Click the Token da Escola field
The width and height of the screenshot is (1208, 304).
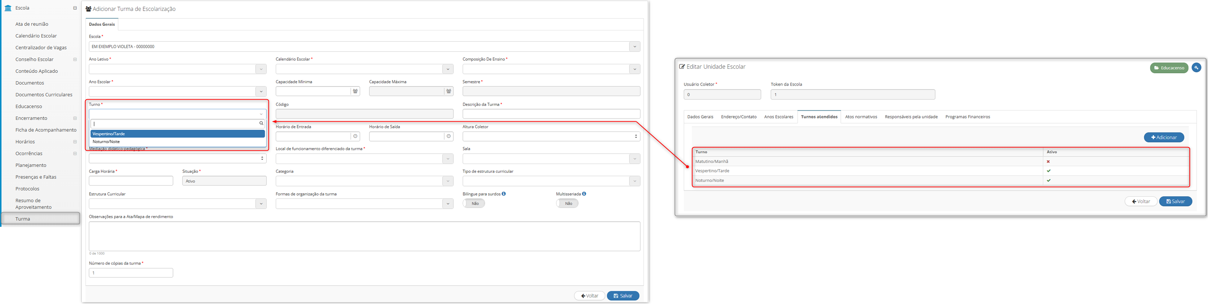click(853, 94)
